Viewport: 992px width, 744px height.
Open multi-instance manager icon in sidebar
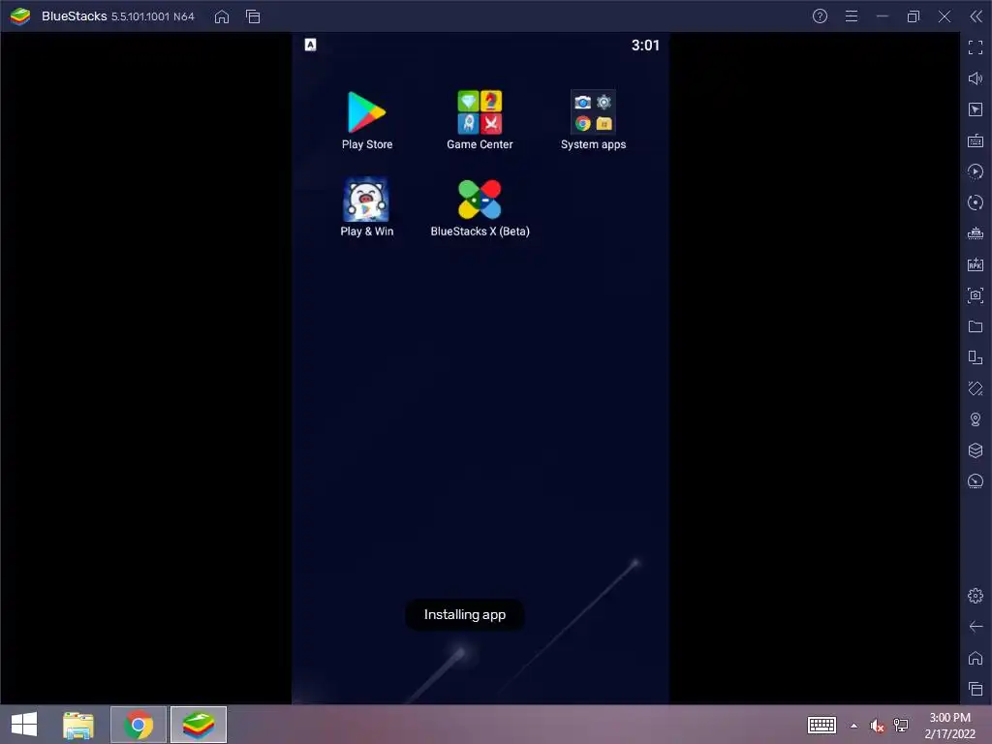[976, 357]
